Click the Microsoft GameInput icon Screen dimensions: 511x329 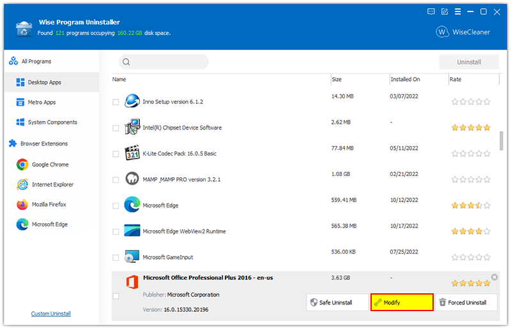[132, 256]
